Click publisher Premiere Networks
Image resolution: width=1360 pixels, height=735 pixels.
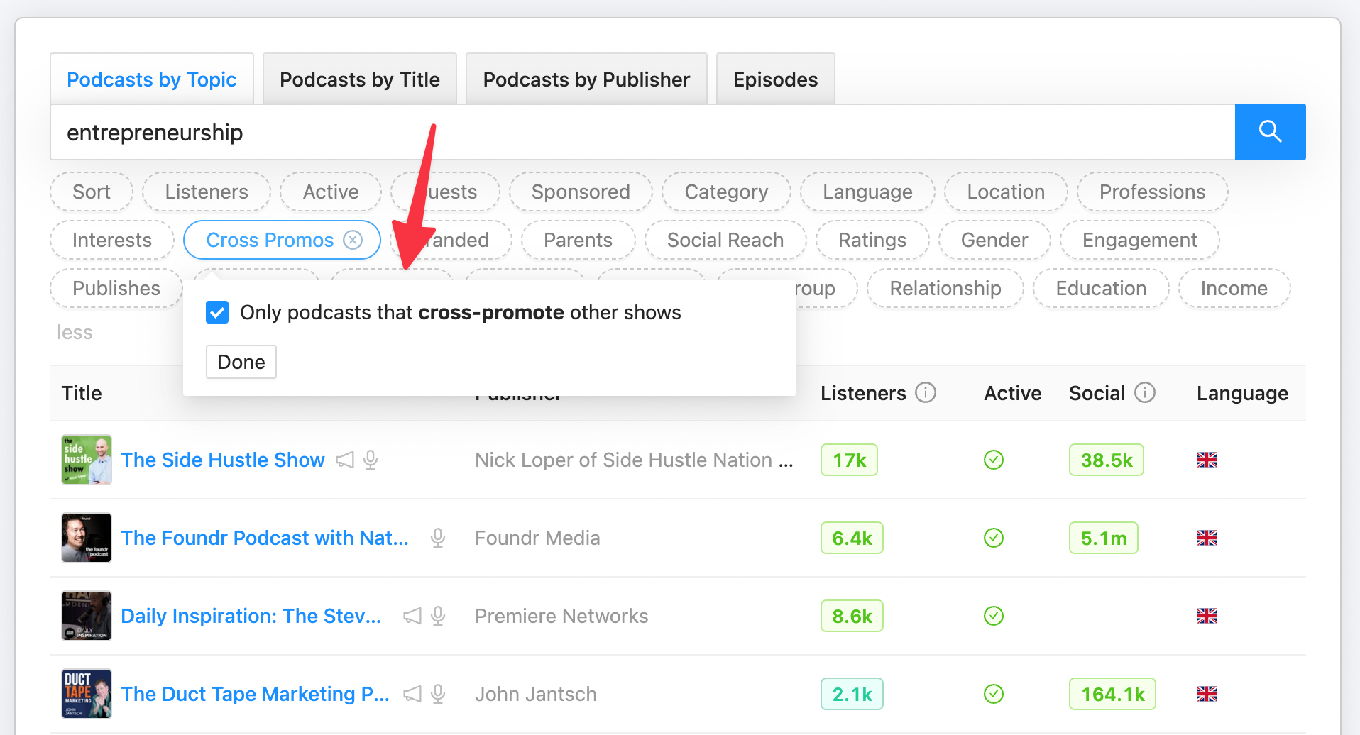coord(561,616)
